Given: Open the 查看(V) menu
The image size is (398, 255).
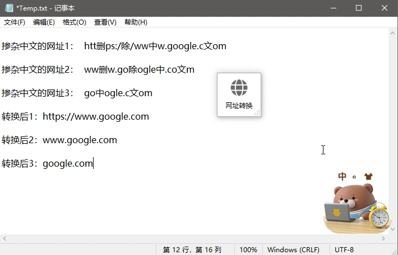Looking at the screenshot, I should [105, 22].
